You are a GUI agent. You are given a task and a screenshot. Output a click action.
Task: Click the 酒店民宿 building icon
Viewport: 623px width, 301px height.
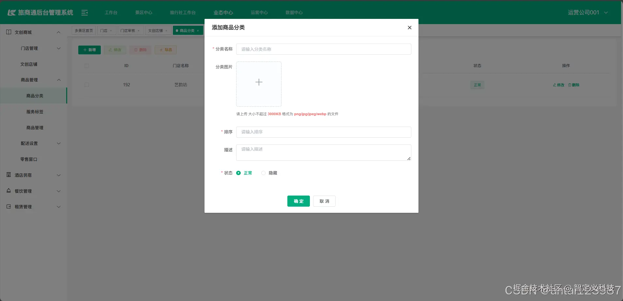[9, 175]
